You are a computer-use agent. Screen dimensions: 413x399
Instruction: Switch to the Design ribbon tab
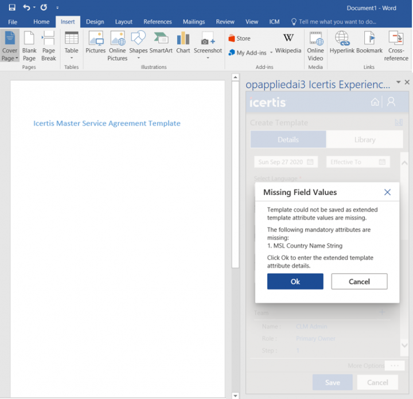(x=95, y=22)
